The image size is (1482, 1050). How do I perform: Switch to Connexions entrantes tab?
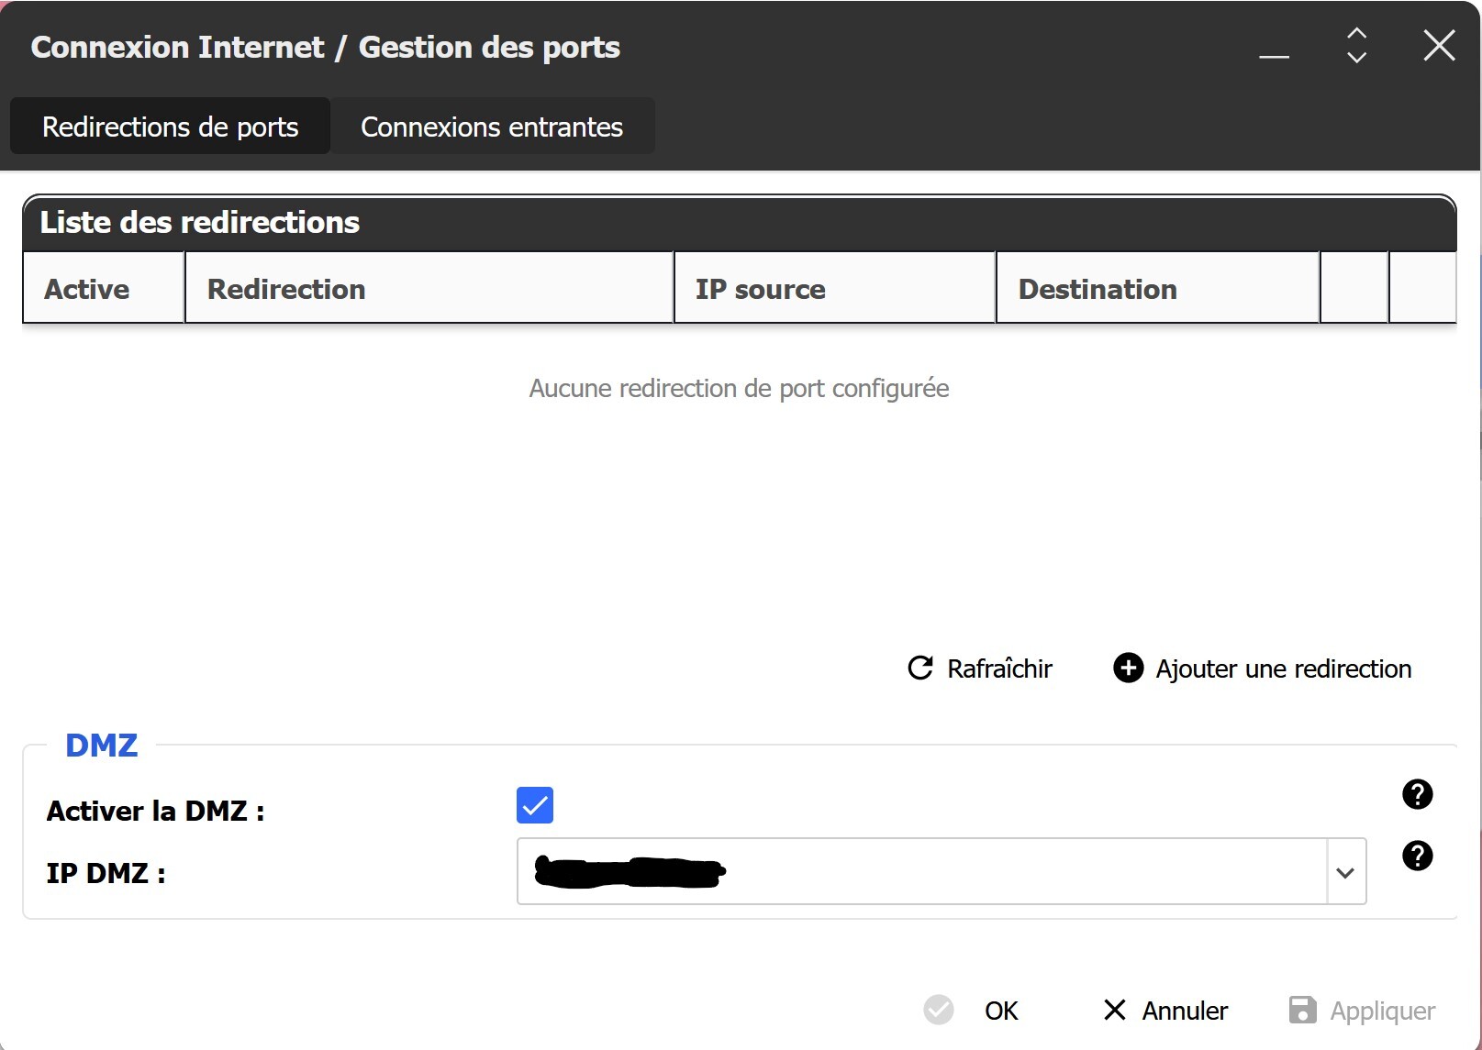[x=492, y=127]
